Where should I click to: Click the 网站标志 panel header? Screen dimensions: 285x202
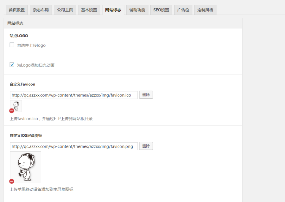(123, 23)
